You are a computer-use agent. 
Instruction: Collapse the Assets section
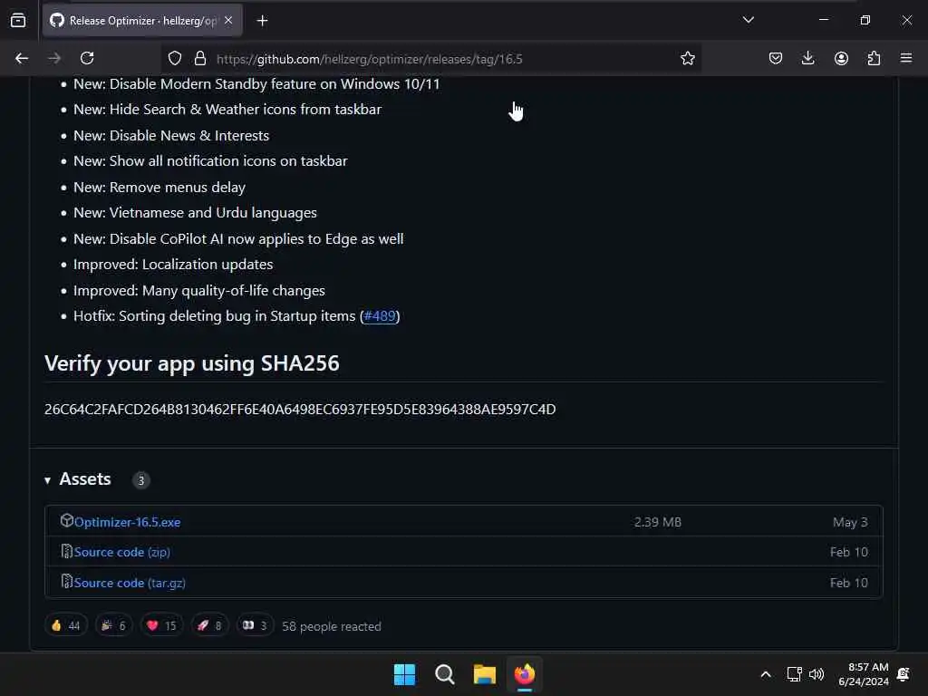[47, 480]
